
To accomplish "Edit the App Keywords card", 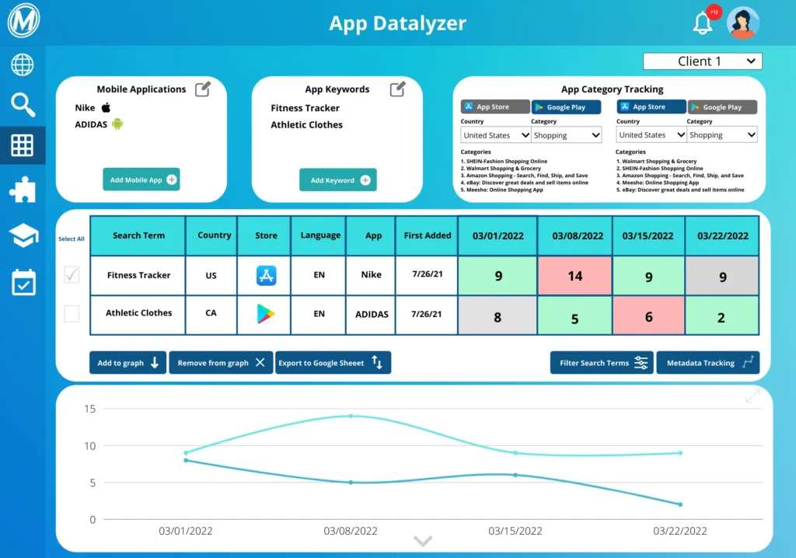I will click(x=397, y=89).
